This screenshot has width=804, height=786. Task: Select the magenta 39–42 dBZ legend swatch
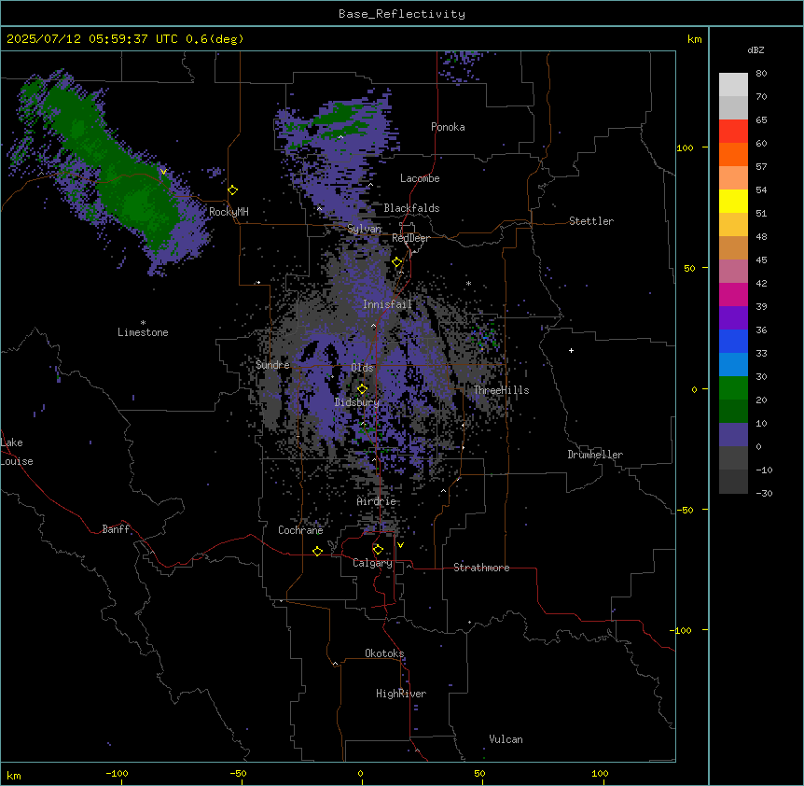[x=733, y=294]
